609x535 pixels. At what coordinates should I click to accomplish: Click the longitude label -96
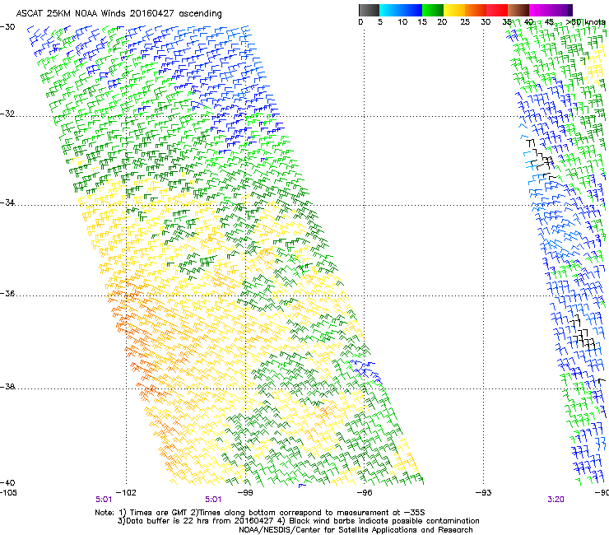[365, 493]
